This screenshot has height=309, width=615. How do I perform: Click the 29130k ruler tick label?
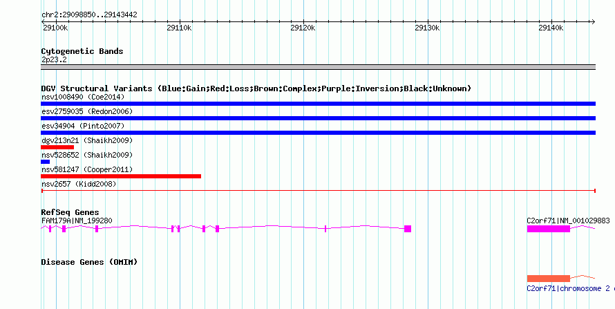(427, 28)
